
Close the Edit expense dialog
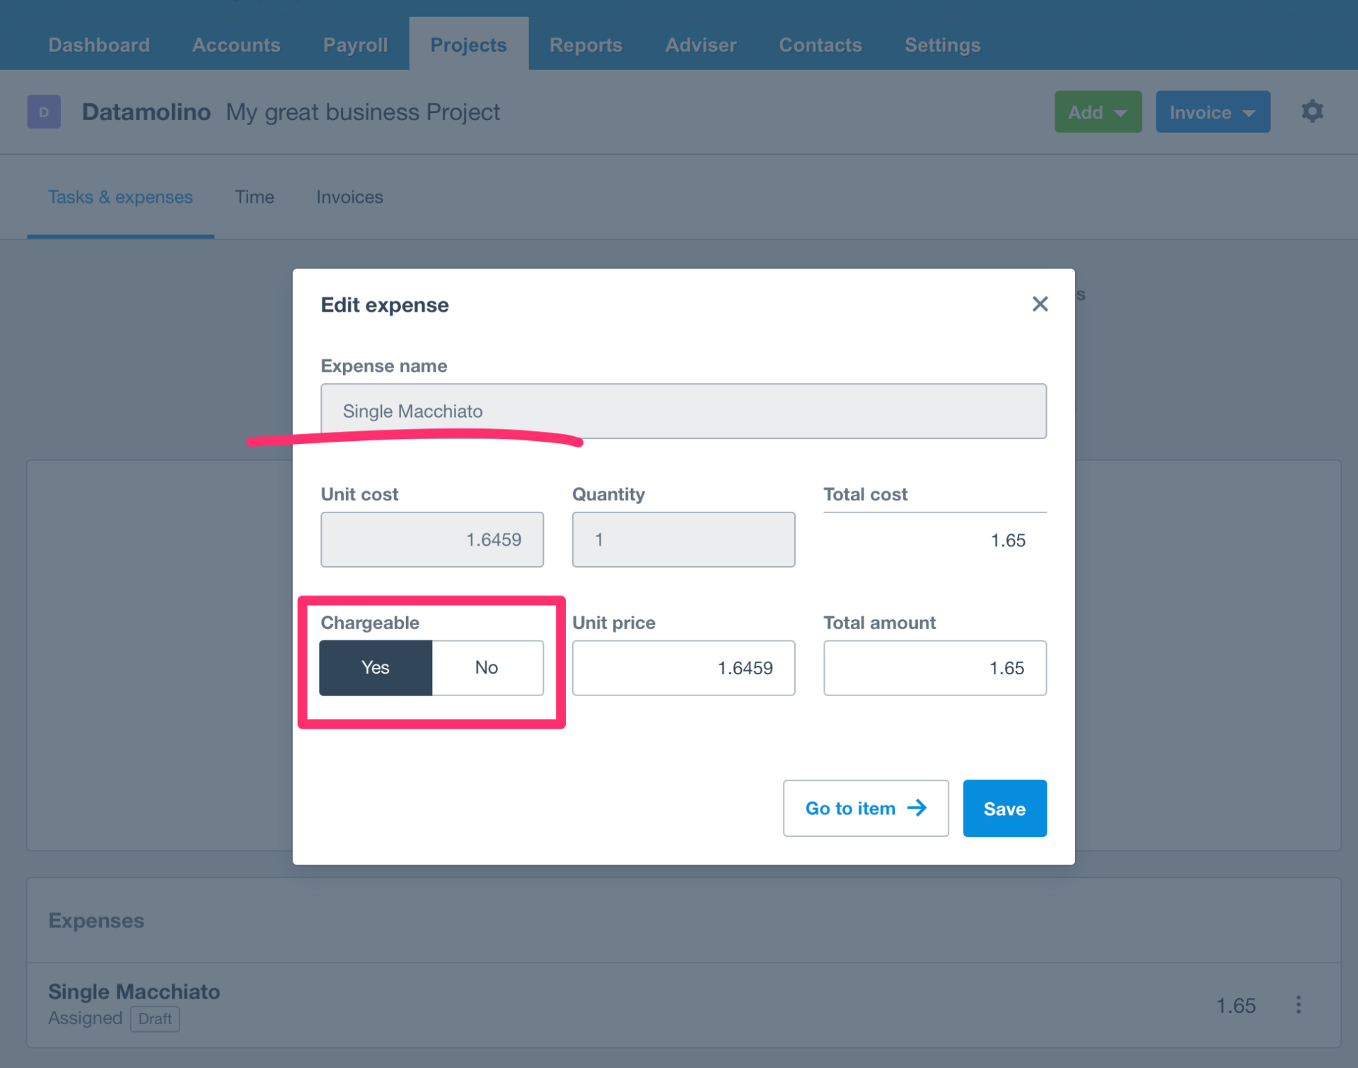coord(1039,304)
